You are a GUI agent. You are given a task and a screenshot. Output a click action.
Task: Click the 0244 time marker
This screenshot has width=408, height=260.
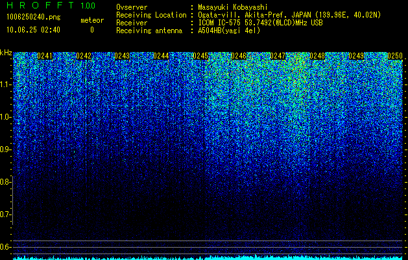161,56
